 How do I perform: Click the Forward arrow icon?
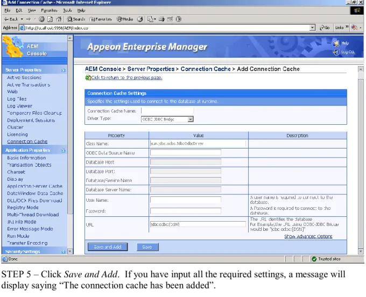[28, 19]
